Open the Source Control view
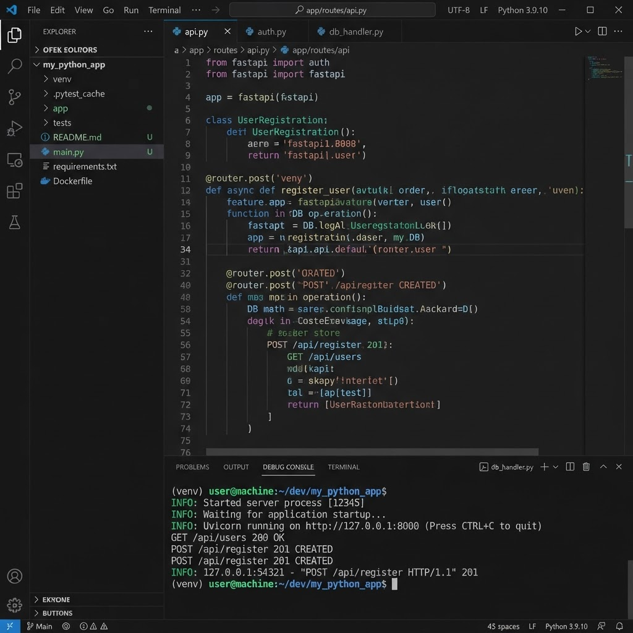This screenshot has width=633, height=633. click(15, 97)
